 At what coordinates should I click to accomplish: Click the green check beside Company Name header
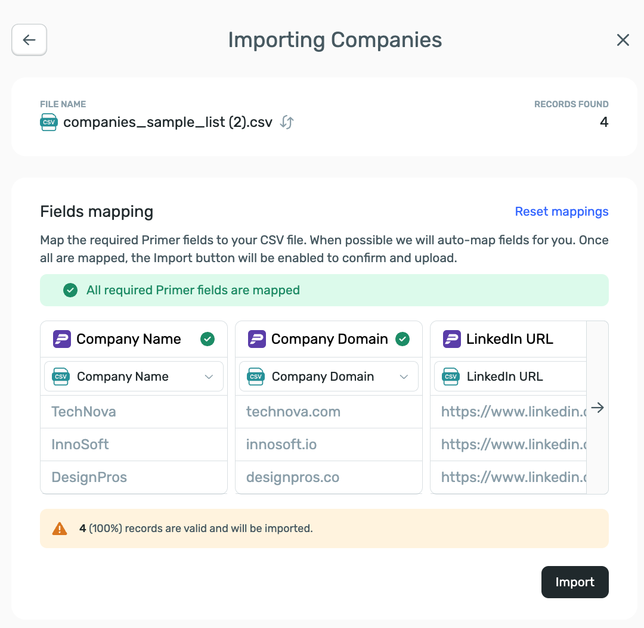[x=208, y=339]
